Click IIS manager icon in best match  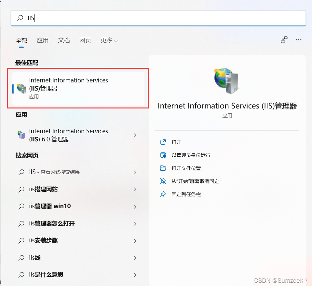(21, 89)
